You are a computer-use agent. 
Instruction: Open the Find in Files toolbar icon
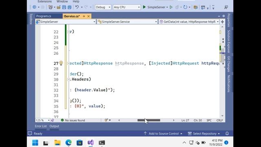tap(196, 7)
